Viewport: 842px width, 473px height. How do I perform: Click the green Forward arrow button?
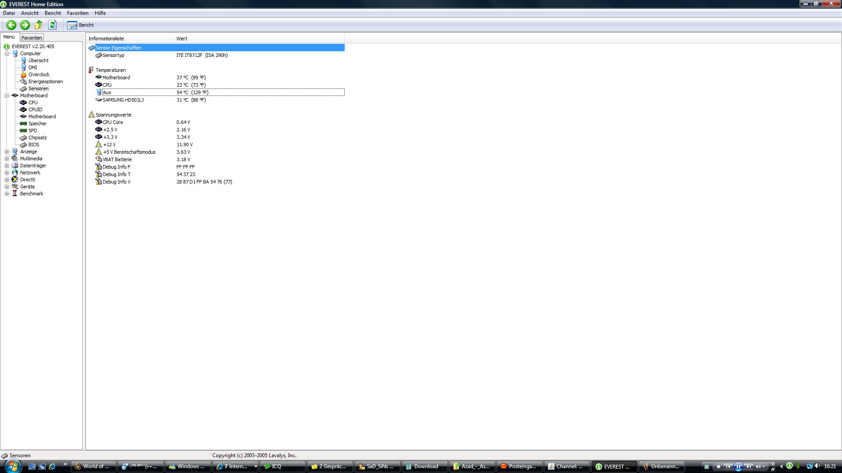coord(25,25)
